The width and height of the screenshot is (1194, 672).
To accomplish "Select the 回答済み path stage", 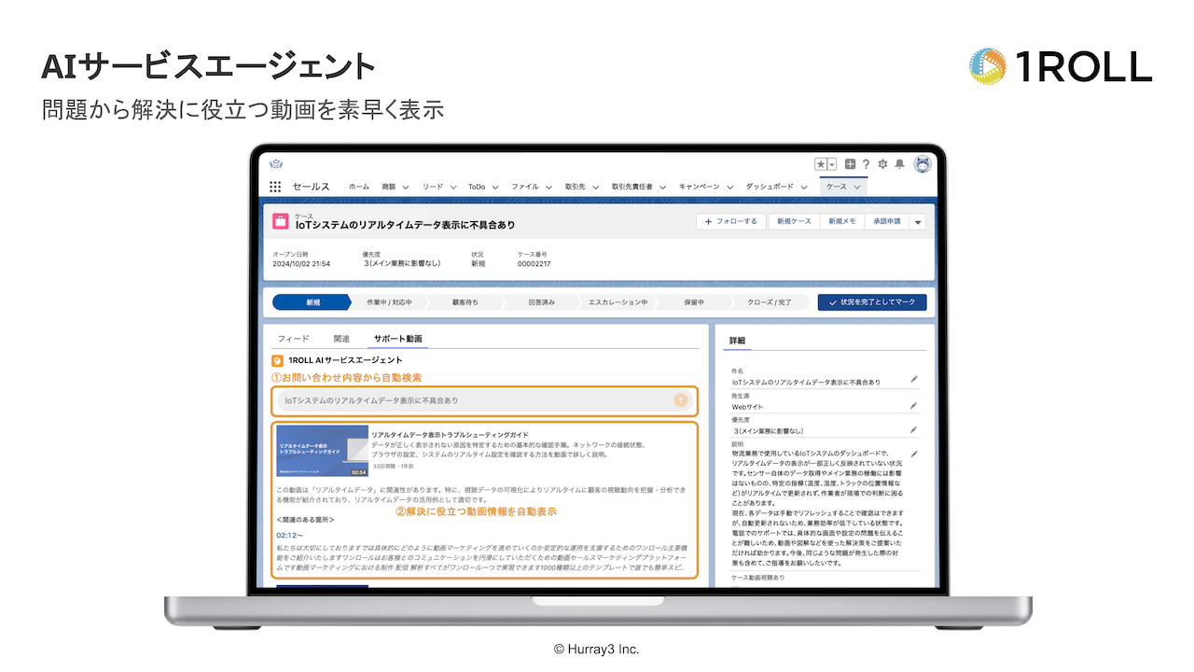I will [541, 302].
